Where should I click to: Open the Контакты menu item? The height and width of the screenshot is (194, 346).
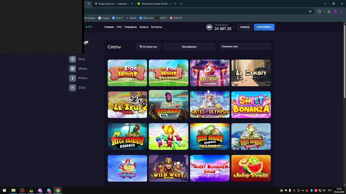pyautogui.click(x=157, y=27)
